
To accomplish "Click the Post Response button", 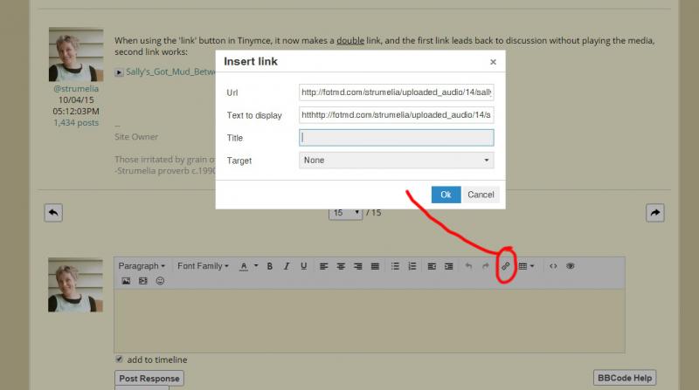I will coord(149,379).
